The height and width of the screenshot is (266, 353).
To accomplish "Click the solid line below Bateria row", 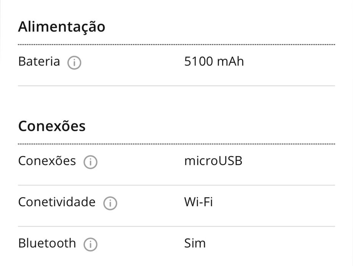I will pos(176,86).
